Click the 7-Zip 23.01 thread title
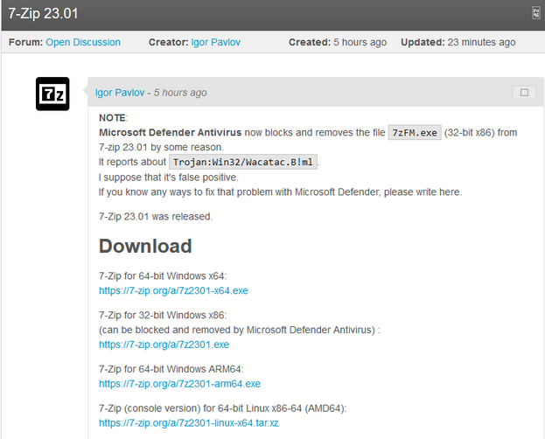 pyautogui.click(x=43, y=14)
